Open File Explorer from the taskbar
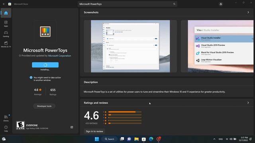Viewport: 255px width, 143px height. click(x=136, y=139)
